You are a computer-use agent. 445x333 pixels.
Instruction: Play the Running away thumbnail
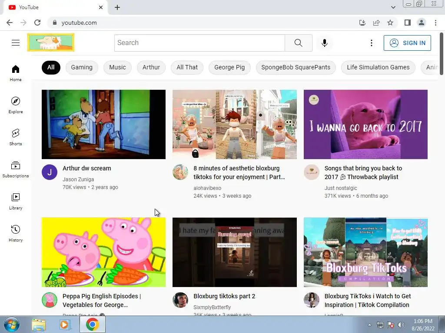coord(234,252)
